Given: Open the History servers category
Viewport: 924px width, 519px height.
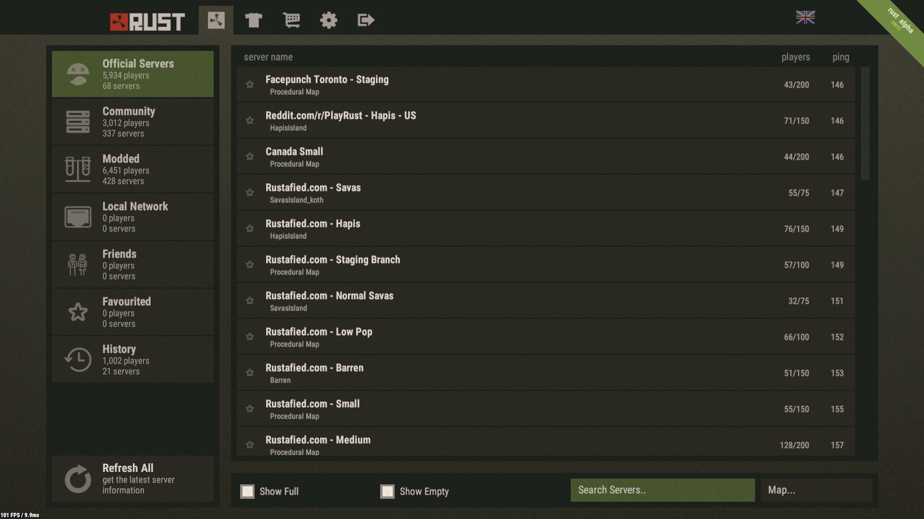Looking at the screenshot, I should pyautogui.click(x=133, y=359).
